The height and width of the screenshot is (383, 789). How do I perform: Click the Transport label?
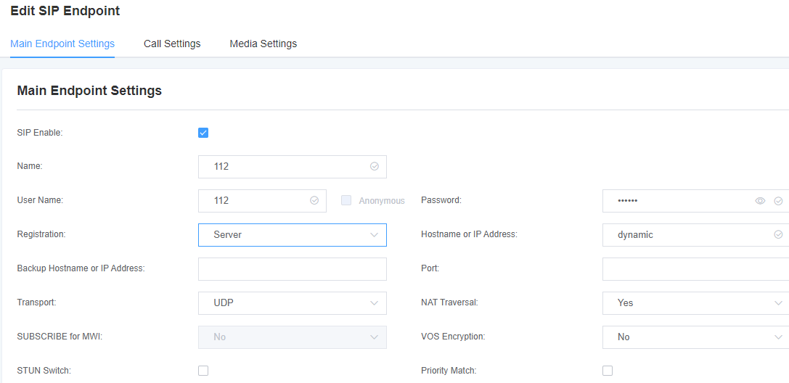37,303
